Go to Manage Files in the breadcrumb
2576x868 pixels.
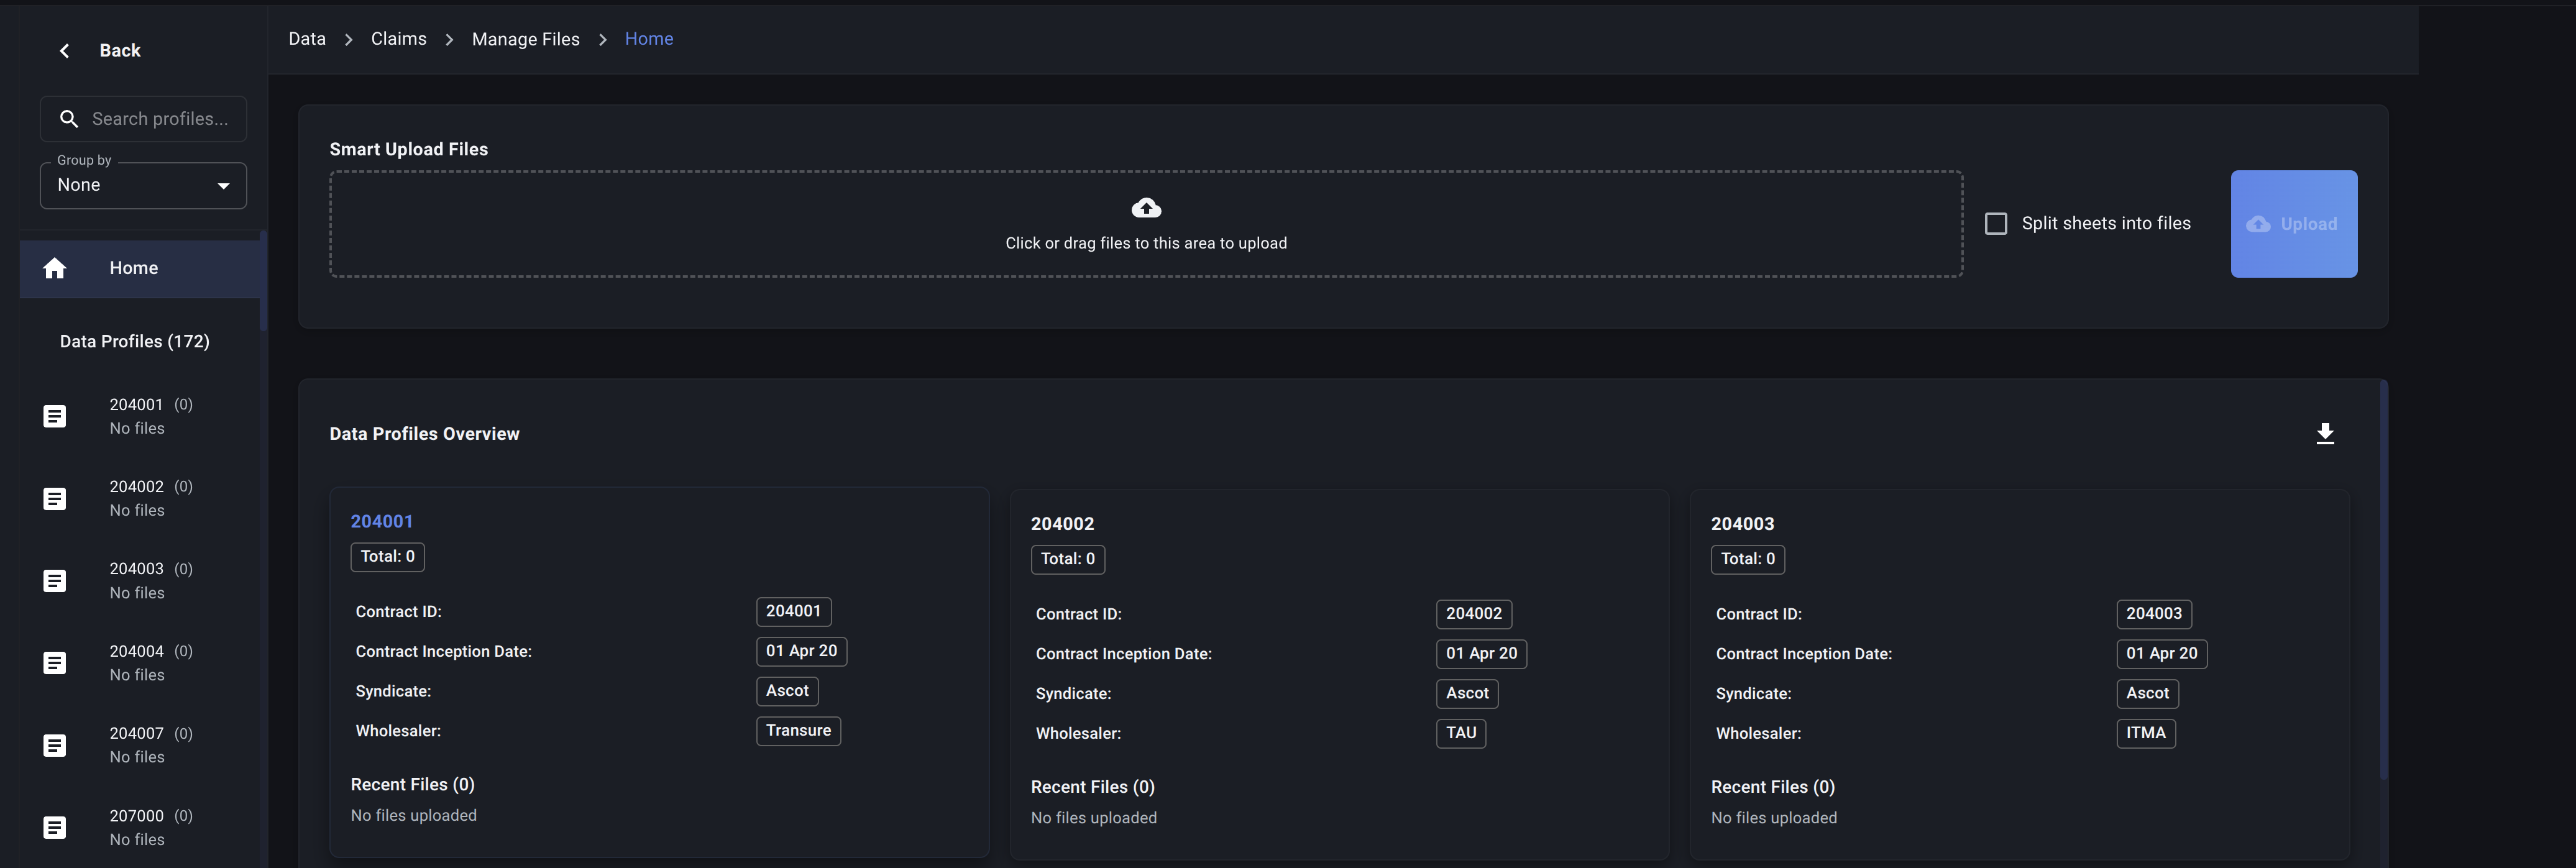pyautogui.click(x=525, y=39)
